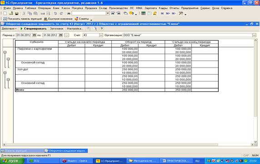Click the Cut scissors icon

point(24,14)
